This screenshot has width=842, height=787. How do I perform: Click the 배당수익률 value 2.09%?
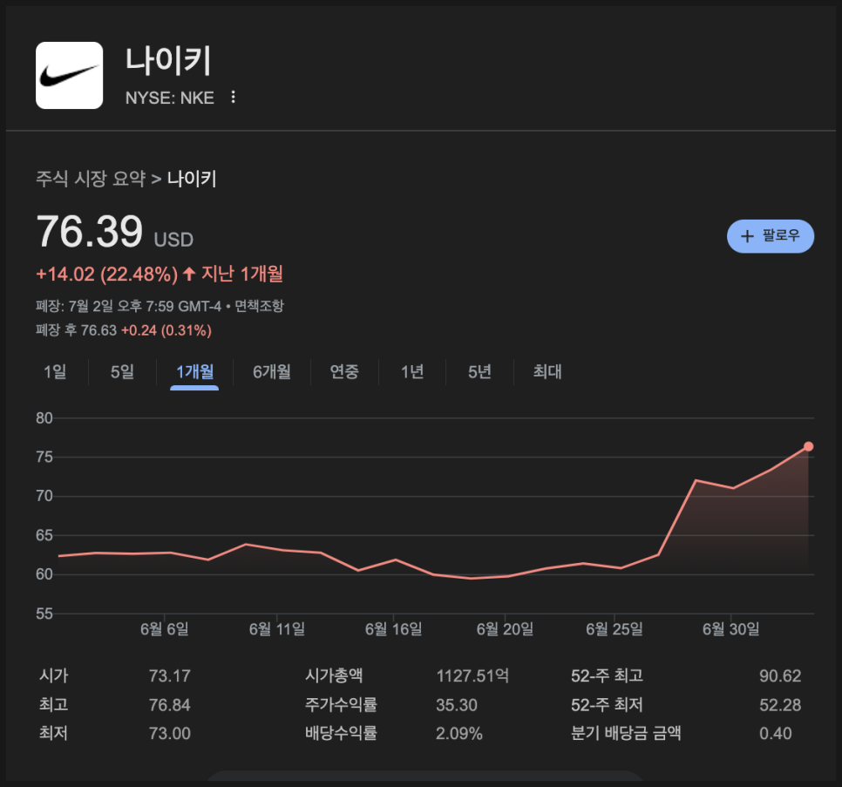(459, 733)
